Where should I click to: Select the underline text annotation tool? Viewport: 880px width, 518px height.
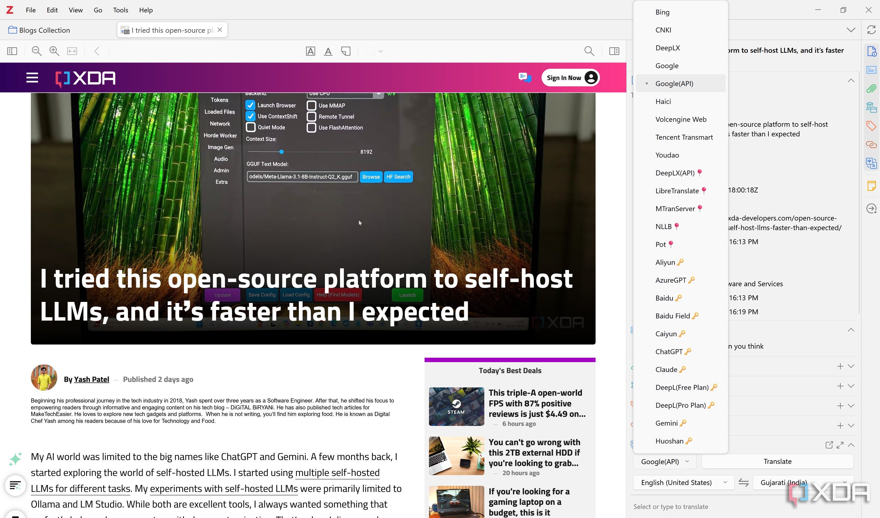(328, 51)
